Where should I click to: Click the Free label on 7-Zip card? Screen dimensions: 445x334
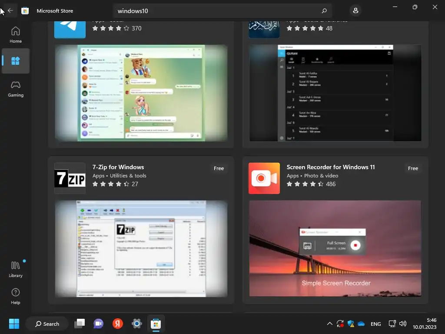pos(219,168)
